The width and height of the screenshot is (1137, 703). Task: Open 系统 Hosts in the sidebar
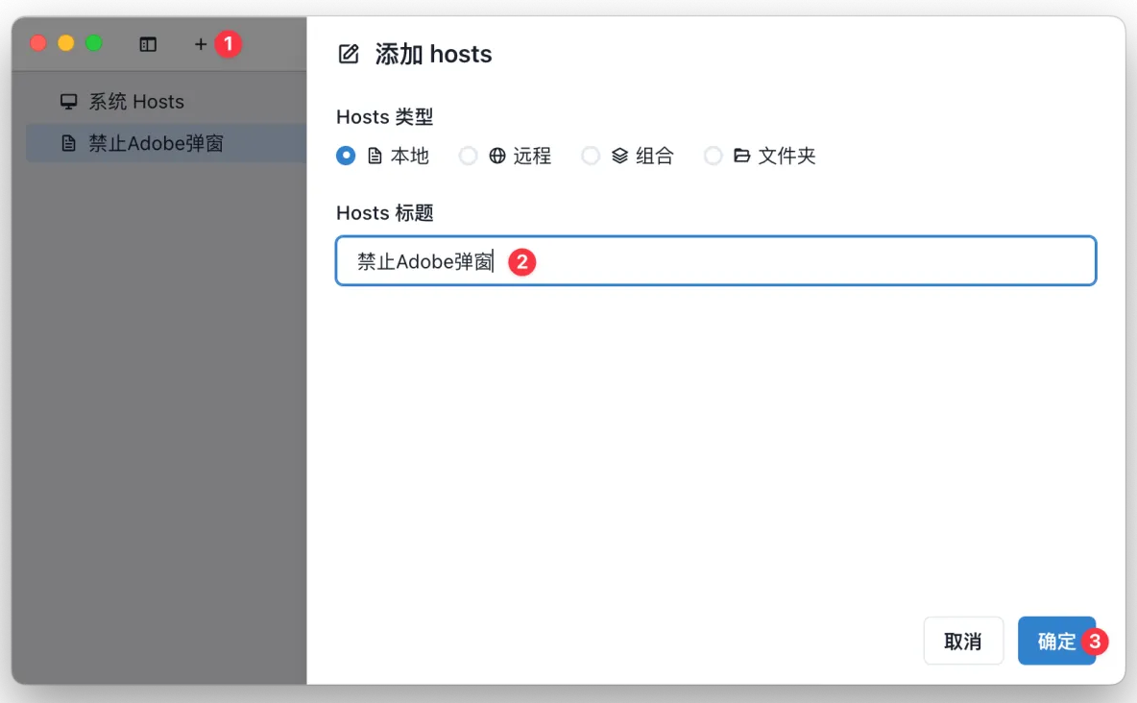click(136, 102)
